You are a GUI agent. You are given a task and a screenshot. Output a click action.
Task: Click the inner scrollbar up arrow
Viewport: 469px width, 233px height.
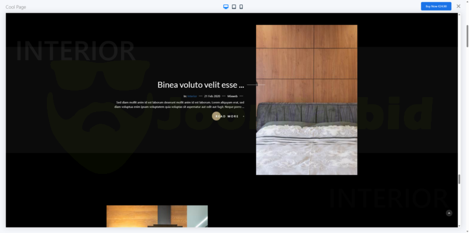tap(460, 15)
